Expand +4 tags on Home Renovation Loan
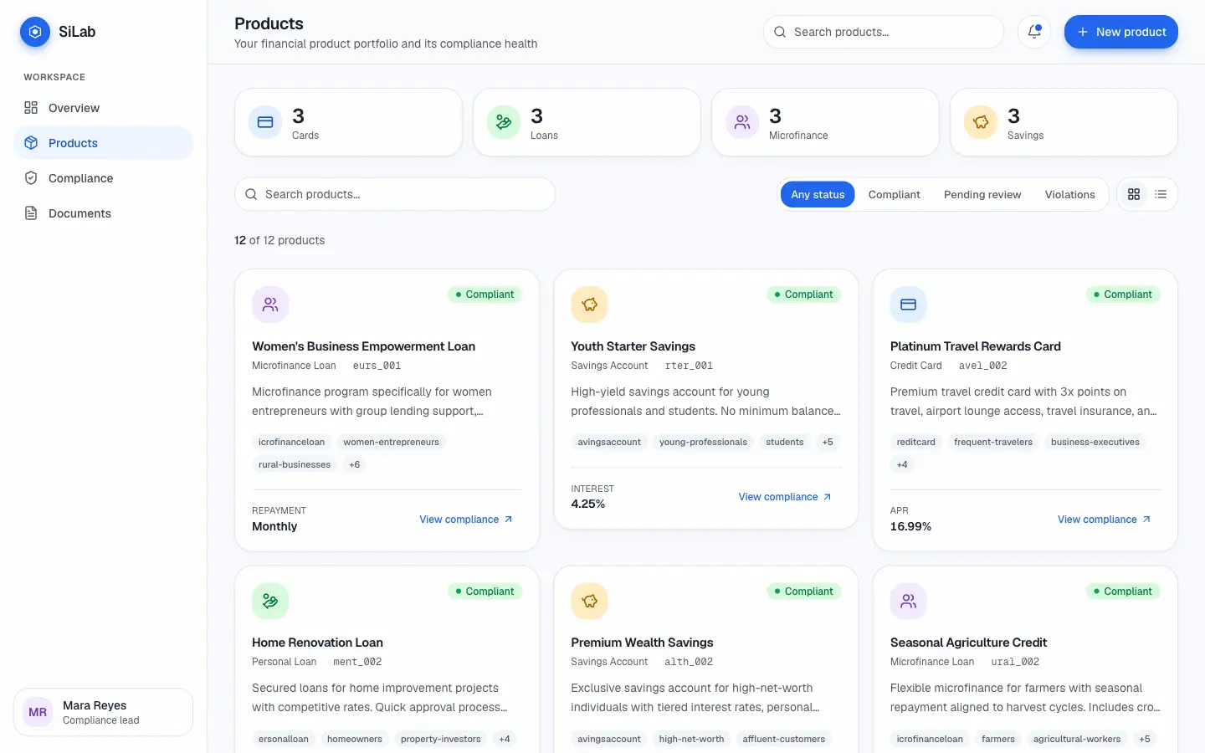 504,739
